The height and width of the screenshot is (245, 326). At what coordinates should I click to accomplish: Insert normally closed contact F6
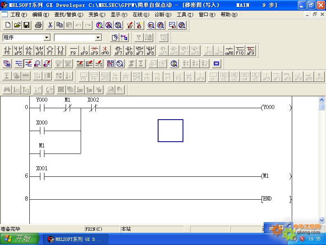29,50
